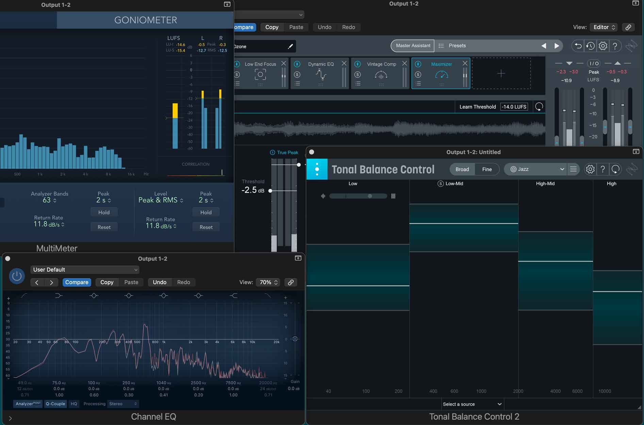
Task: Toggle Analyzer POST in Channel EQ
Action: [28, 404]
